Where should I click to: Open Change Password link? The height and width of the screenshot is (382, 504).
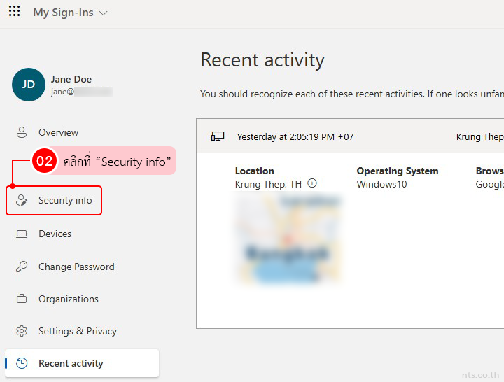coord(76,267)
